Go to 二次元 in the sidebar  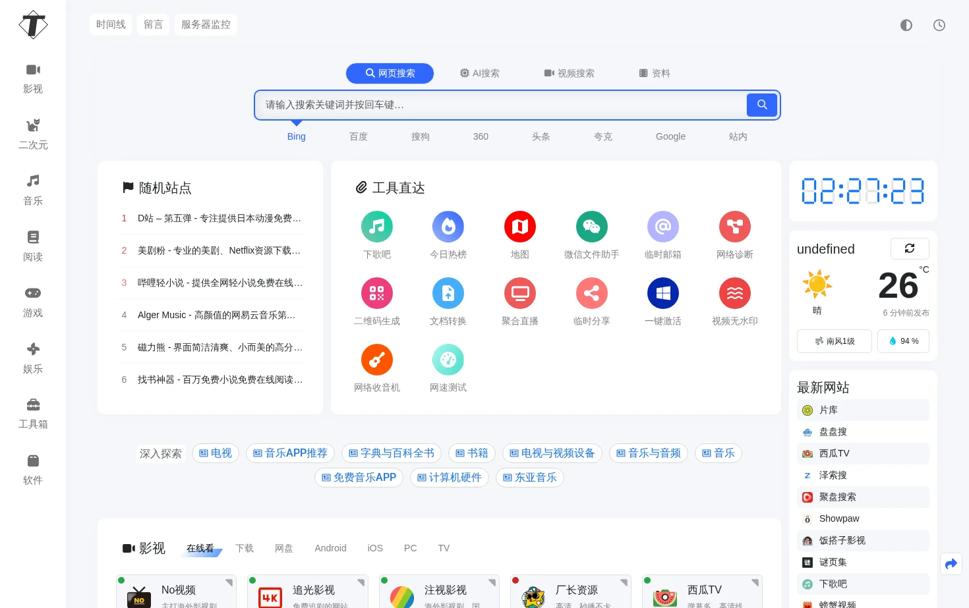point(33,135)
